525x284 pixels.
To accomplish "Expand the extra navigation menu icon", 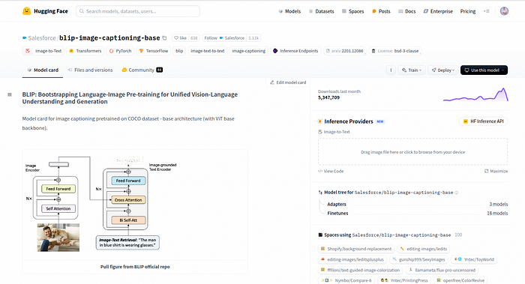I will [487, 11].
